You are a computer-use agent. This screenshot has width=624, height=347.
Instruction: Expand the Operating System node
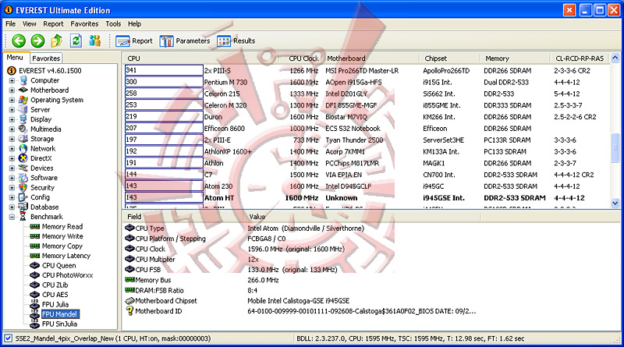pyautogui.click(x=12, y=100)
